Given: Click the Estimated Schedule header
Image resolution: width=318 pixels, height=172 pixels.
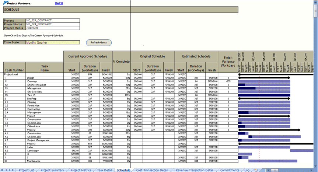Looking at the screenshot, I should coord(196,56).
